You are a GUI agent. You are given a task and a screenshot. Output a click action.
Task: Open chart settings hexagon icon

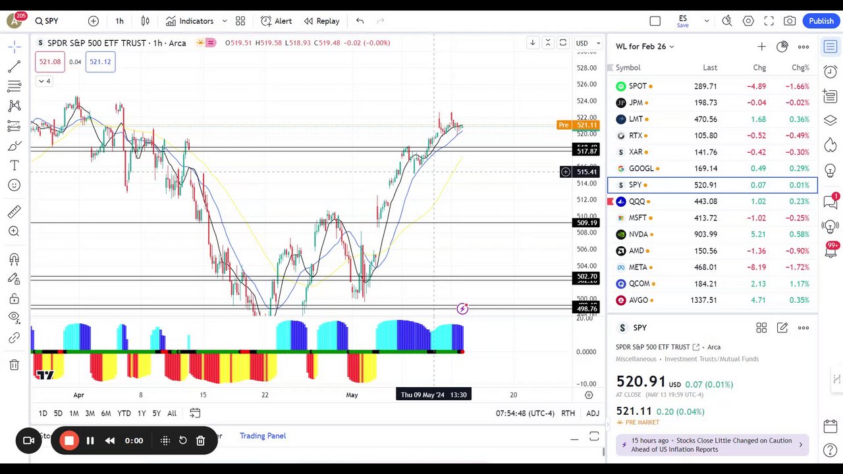coord(748,21)
